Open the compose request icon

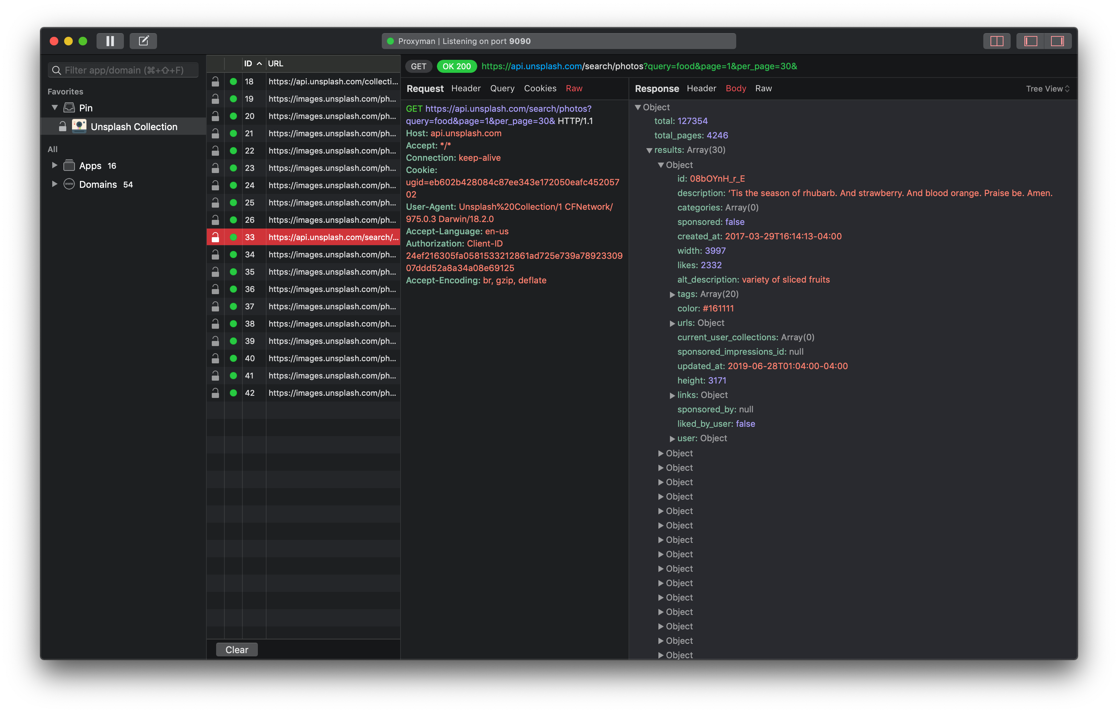point(143,41)
